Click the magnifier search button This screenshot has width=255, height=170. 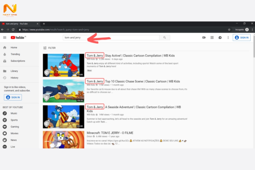[165, 38]
